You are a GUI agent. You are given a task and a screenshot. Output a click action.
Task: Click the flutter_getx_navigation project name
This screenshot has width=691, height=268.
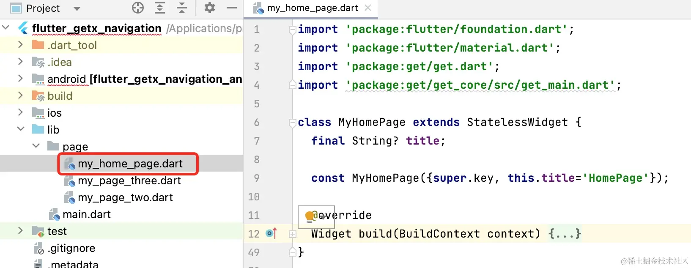click(97, 28)
